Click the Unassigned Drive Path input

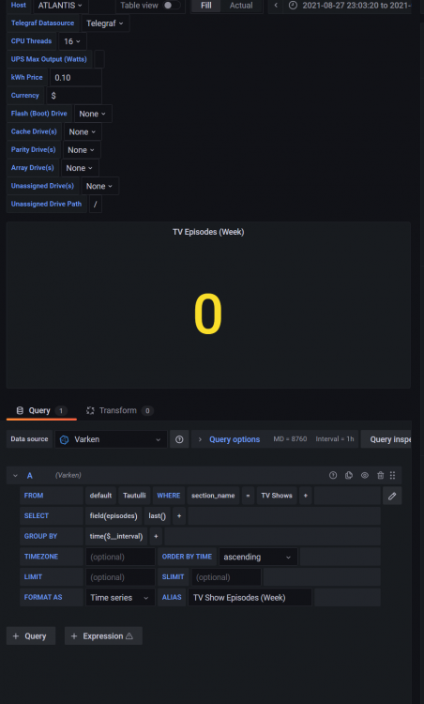pos(96,205)
